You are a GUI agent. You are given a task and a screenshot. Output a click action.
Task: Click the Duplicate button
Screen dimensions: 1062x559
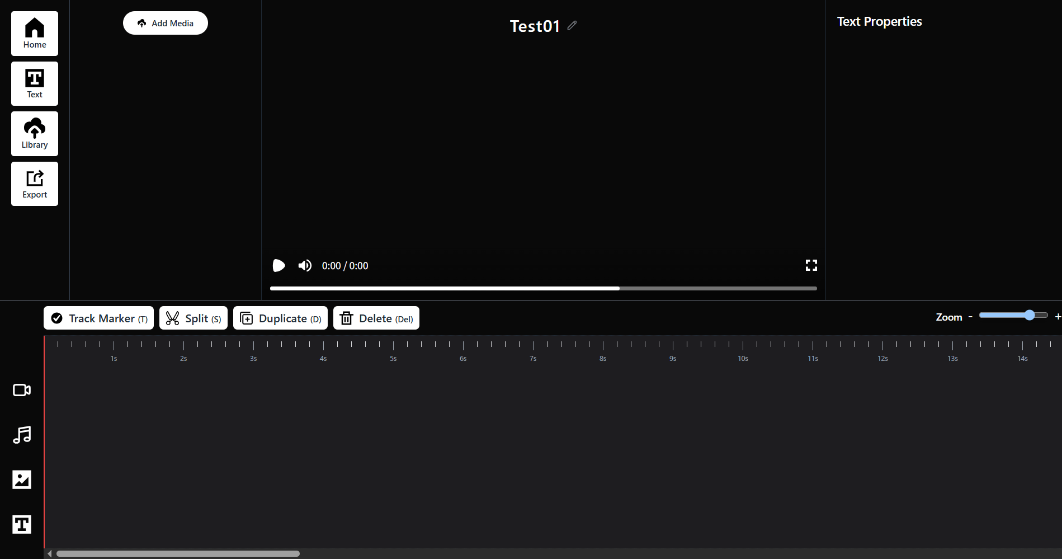coord(280,318)
